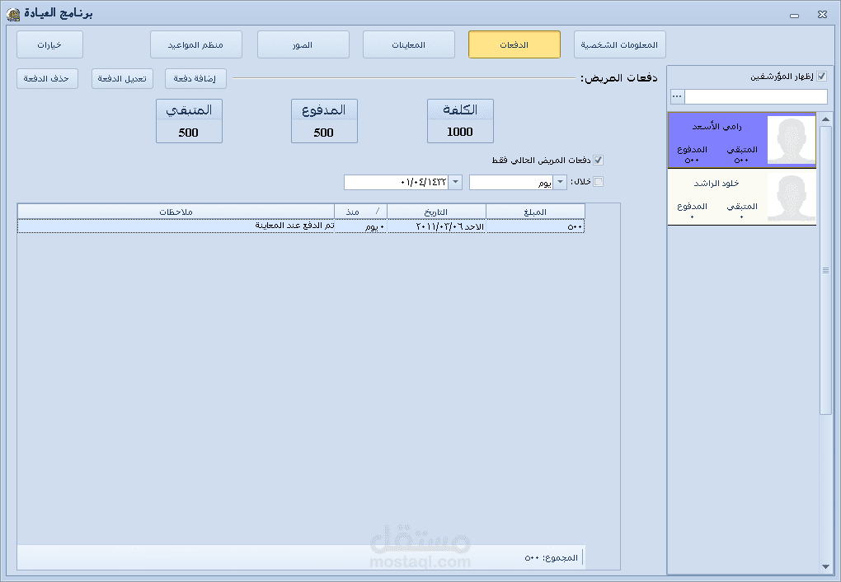Open the يوم period unit dropdown
Image resolution: width=841 pixels, height=582 pixels.
(559, 182)
